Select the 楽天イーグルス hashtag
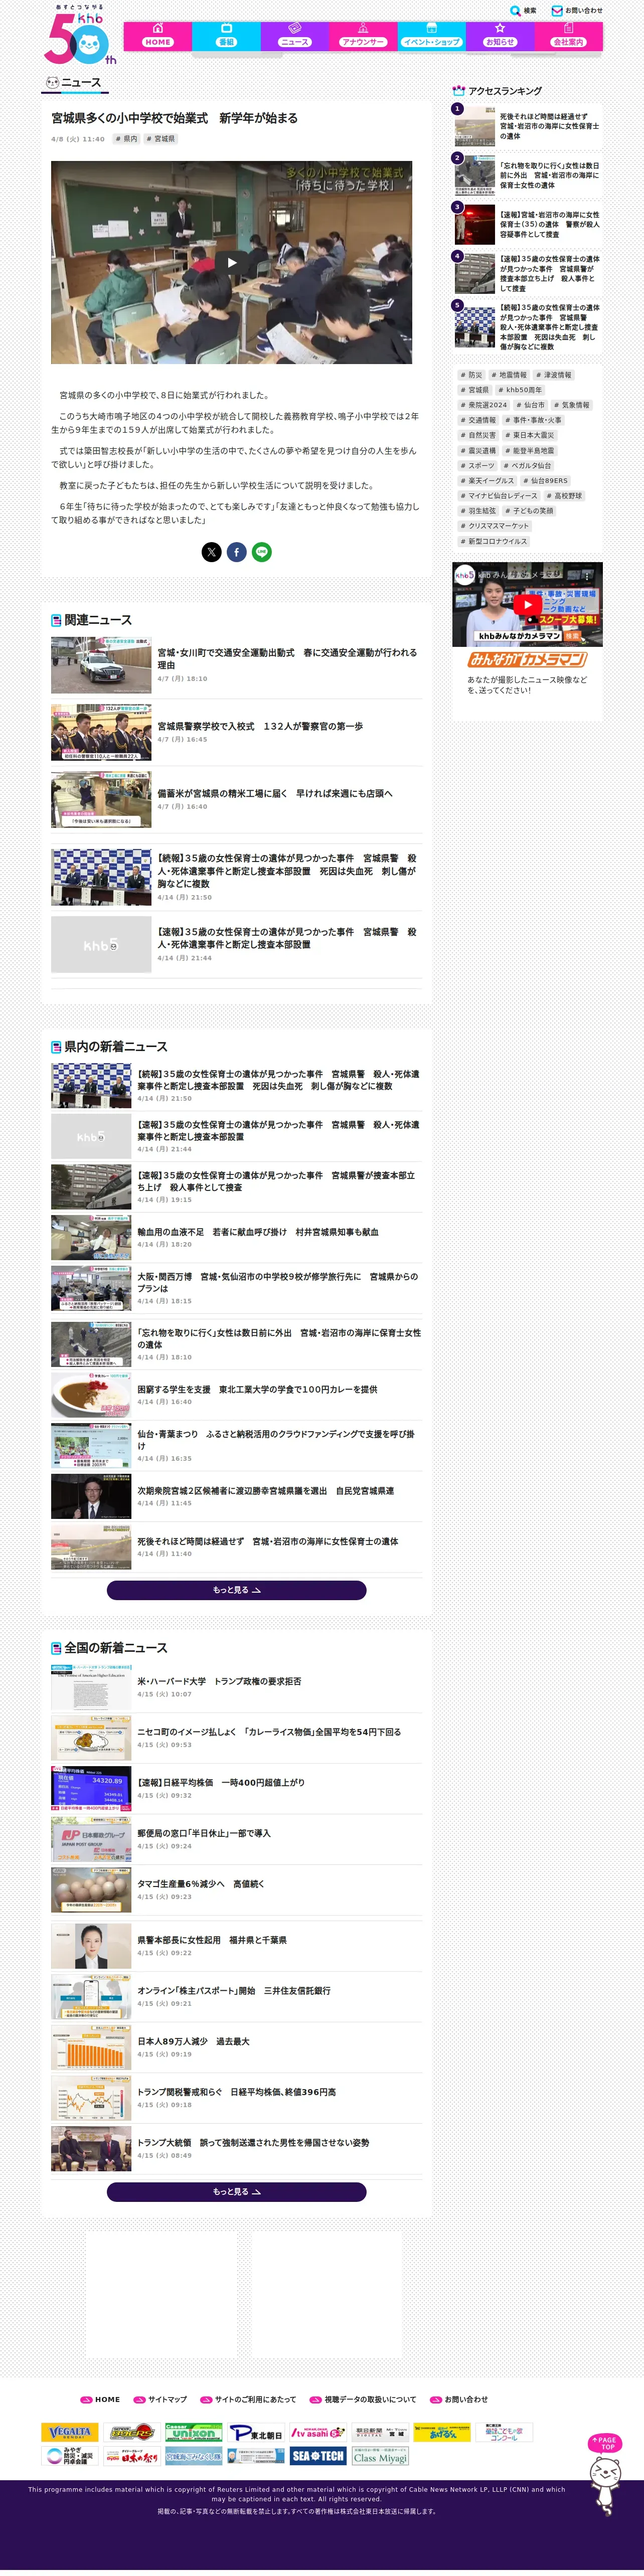644x2576 pixels. click(x=487, y=480)
